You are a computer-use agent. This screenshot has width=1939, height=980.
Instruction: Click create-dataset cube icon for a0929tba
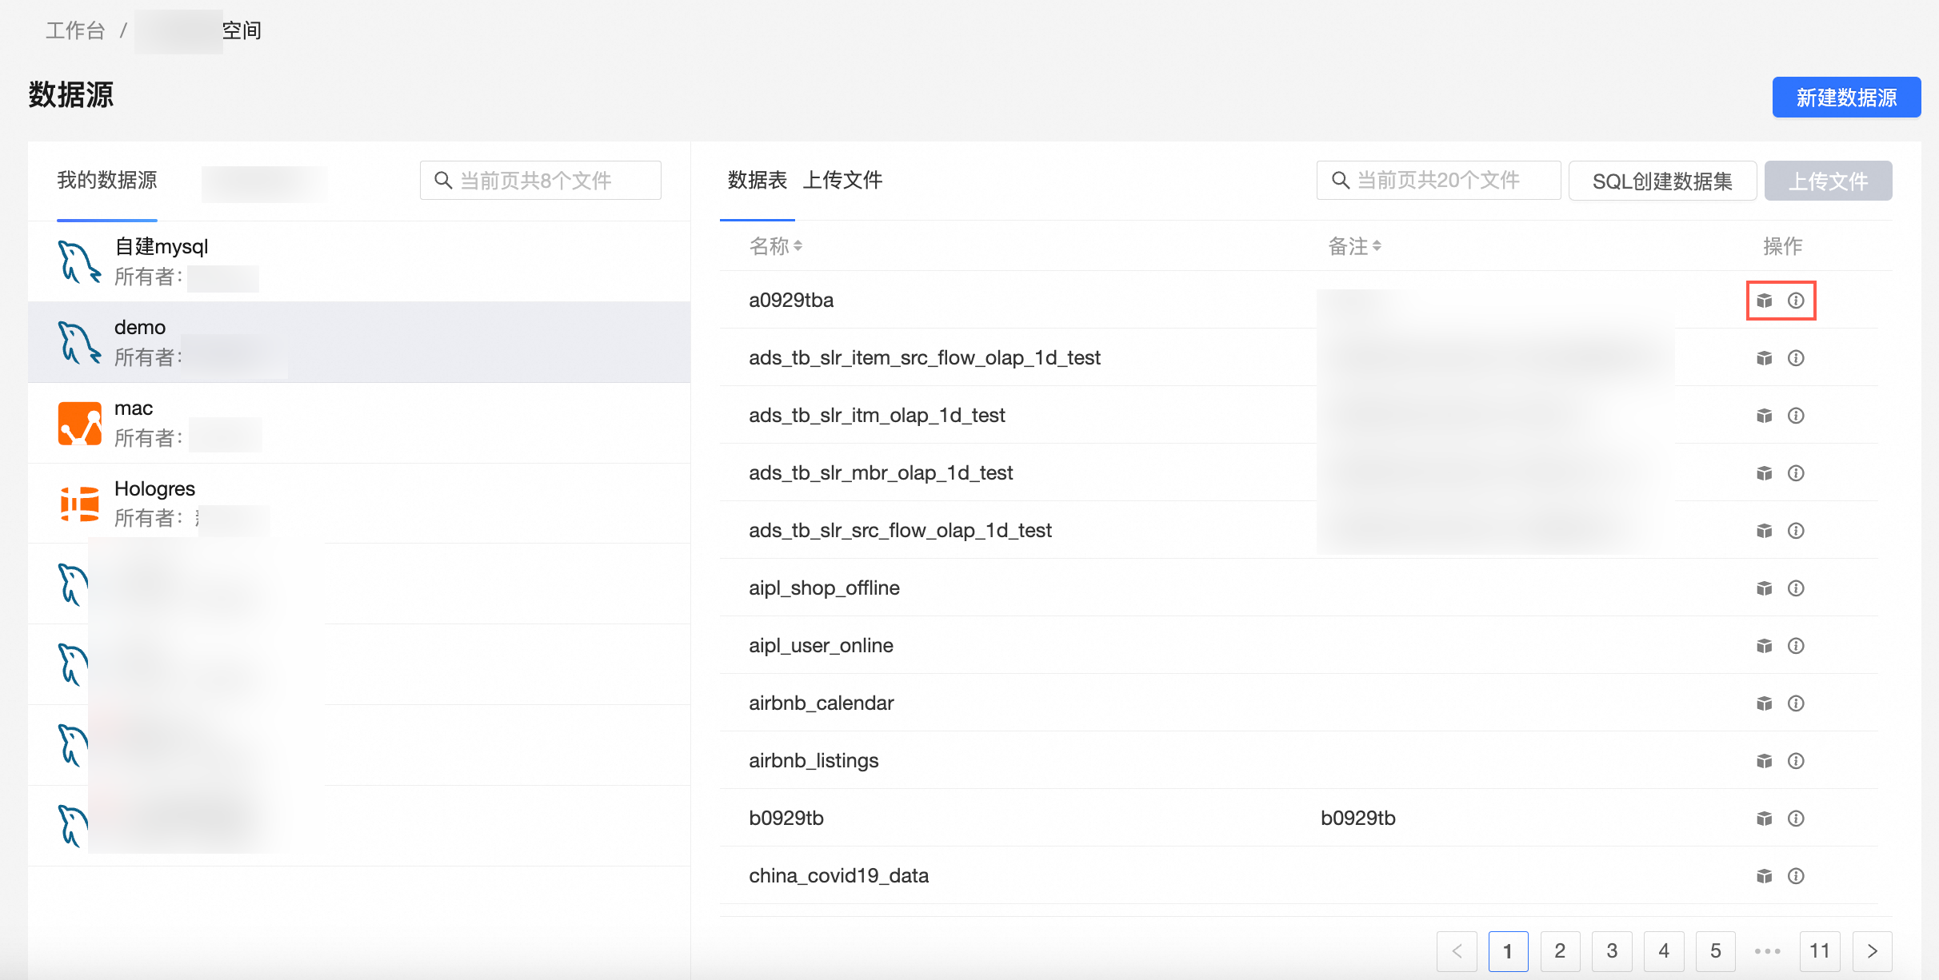tap(1764, 301)
